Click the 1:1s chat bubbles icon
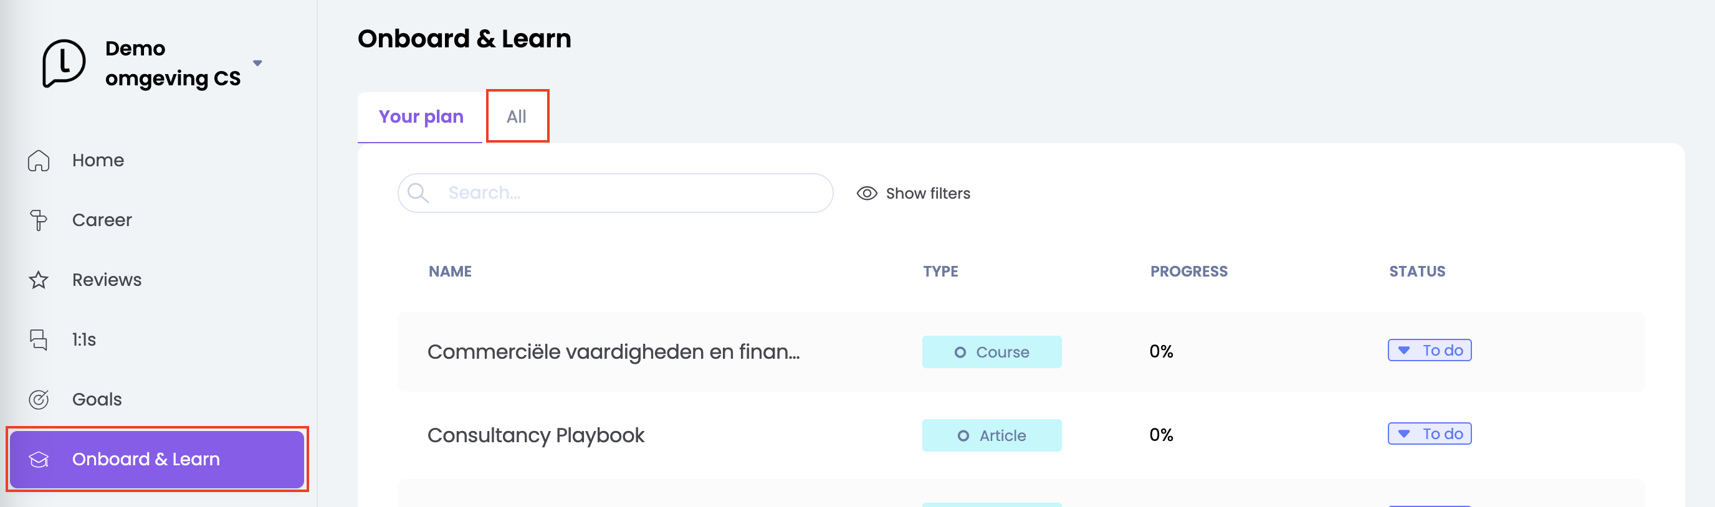The image size is (1715, 507). tap(39, 340)
